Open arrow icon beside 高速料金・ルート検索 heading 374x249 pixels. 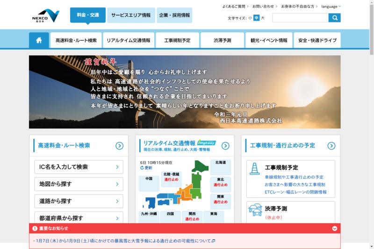119,146
